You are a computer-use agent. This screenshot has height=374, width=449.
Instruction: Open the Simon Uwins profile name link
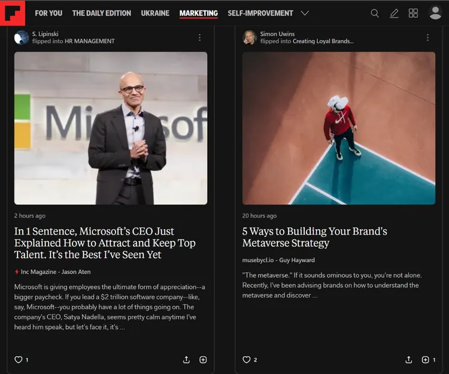[x=277, y=34]
